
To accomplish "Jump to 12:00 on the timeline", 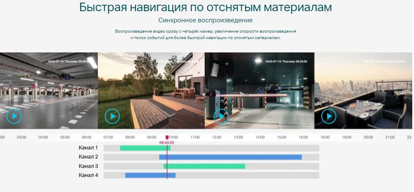I will (x=216, y=137).
